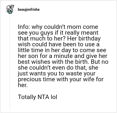
Task: Click the line 'just wants you to waste your'
Action: 57,73
